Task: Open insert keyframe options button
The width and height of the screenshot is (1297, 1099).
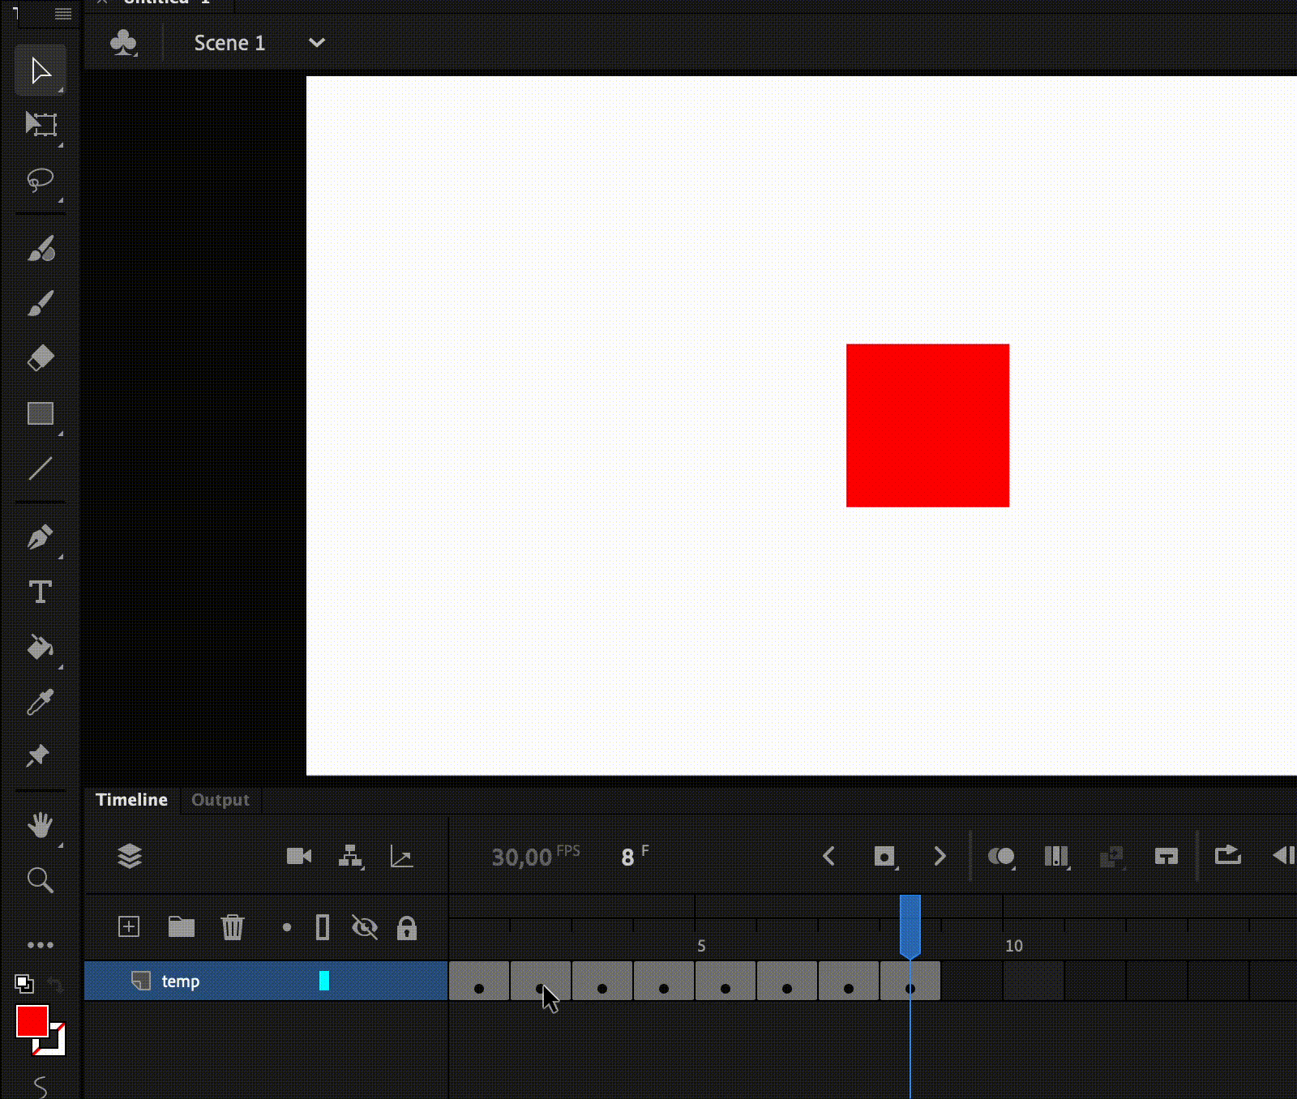Action: [884, 857]
